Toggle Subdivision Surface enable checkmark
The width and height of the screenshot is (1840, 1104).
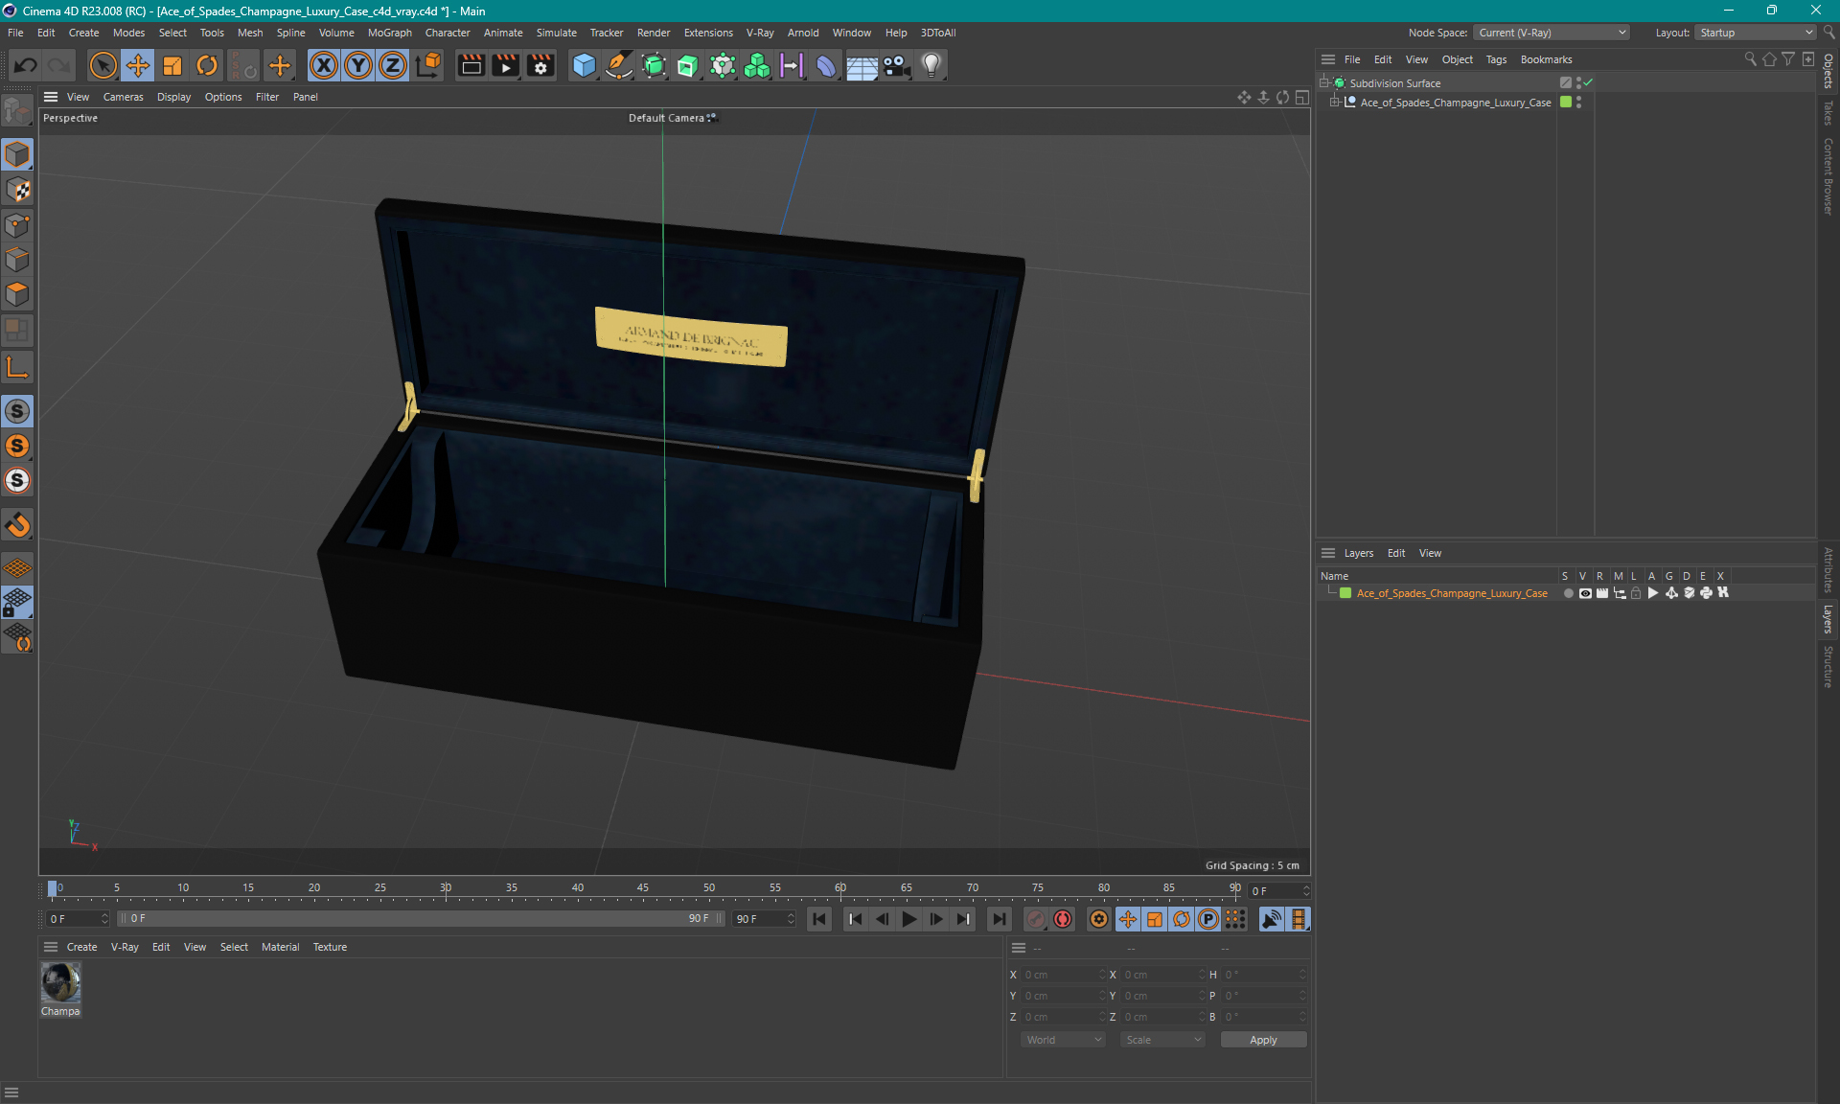1588,82
